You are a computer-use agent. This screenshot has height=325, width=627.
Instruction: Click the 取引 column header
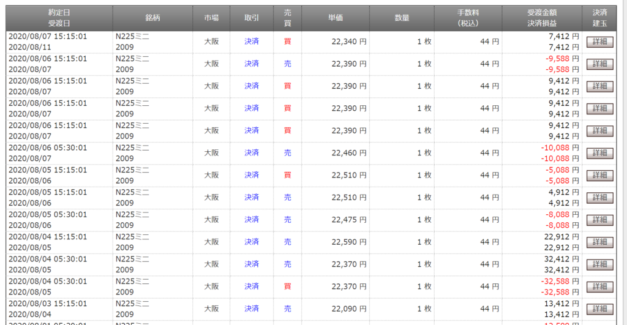pyautogui.click(x=252, y=18)
